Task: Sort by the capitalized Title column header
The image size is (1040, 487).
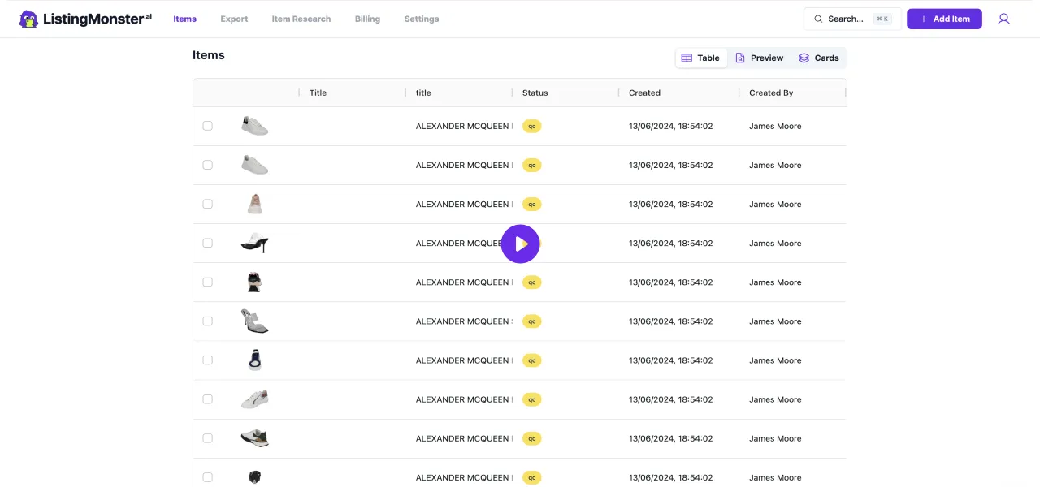Action: [318, 93]
